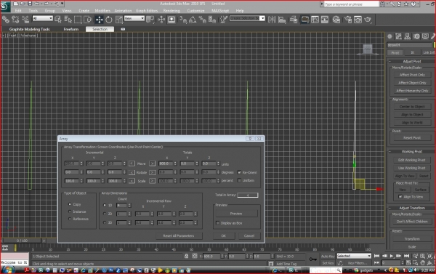Click the Totals Move X field
This screenshot has height=274, width=436.
[x=166, y=164]
